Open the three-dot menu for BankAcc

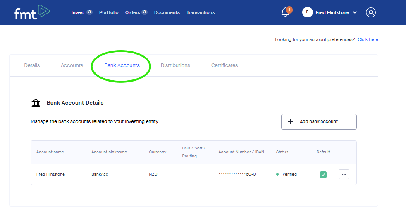pos(344,174)
